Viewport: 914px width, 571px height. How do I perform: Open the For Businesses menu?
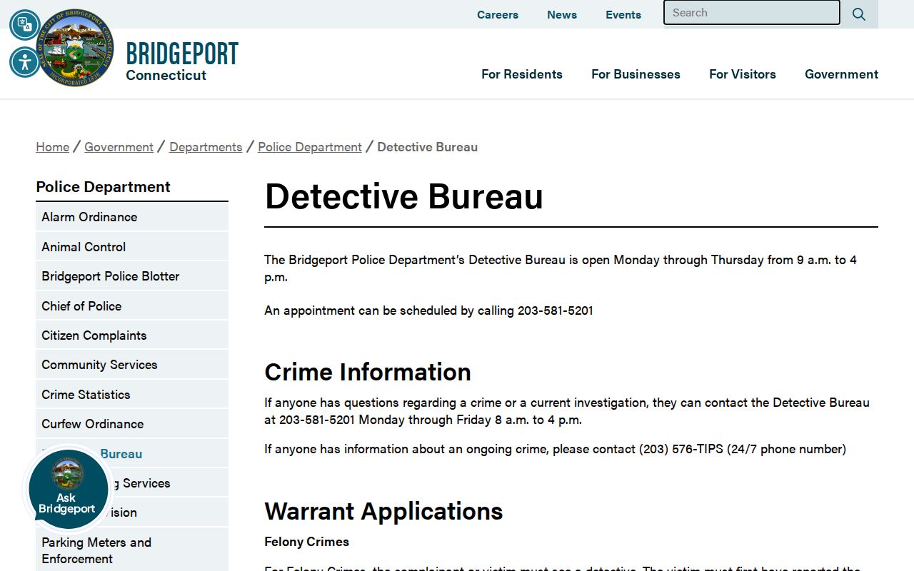tap(636, 74)
